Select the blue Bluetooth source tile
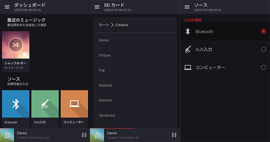Image resolution: width=270 pixels, height=142 pixels. (16, 104)
